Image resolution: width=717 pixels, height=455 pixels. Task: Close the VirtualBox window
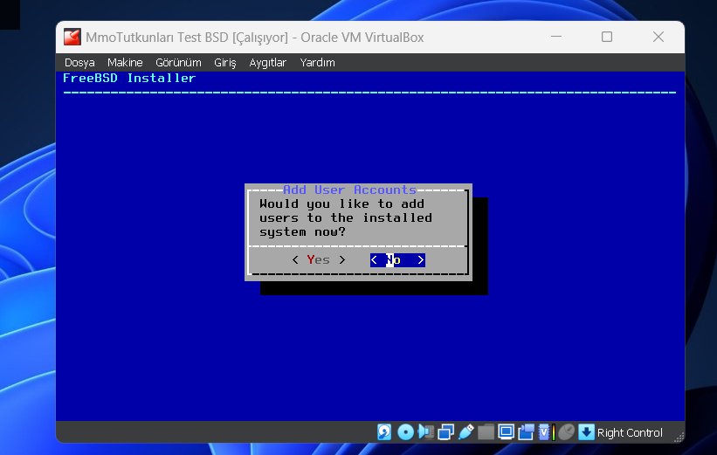pyautogui.click(x=658, y=37)
